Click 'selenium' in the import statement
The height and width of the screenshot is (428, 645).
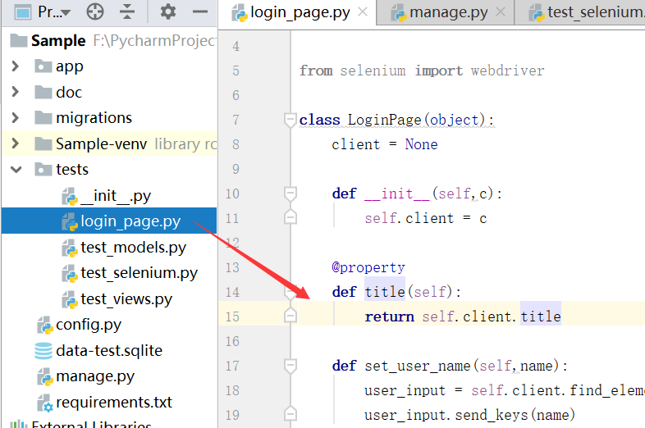pos(373,71)
